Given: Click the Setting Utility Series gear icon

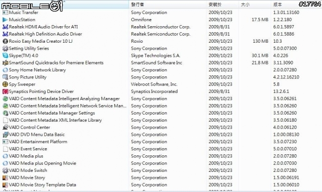Looking at the screenshot, I should point(5,48).
